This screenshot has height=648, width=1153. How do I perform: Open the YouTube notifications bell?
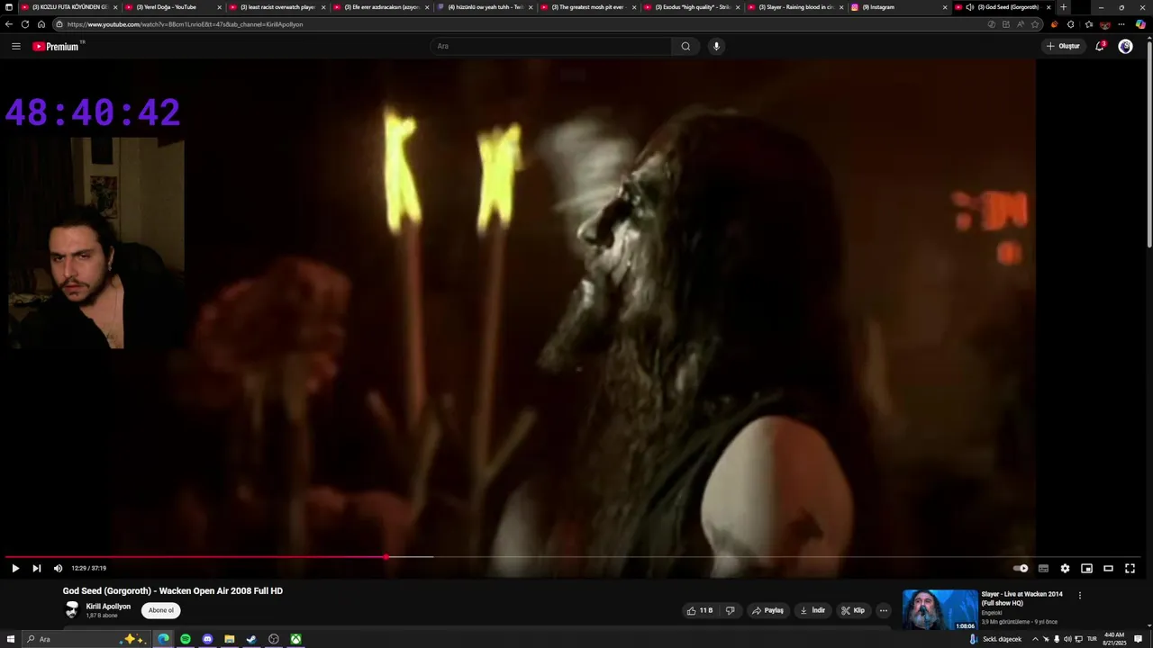pyautogui.click(x=1100, y=46)
